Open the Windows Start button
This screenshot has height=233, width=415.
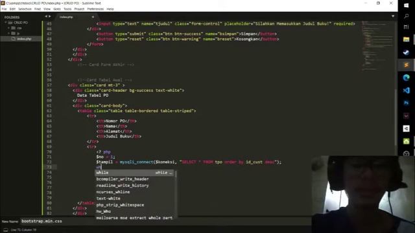[407, 5]
